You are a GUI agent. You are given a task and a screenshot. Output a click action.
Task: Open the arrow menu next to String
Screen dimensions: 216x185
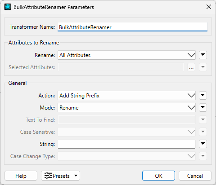coord(203,144)
